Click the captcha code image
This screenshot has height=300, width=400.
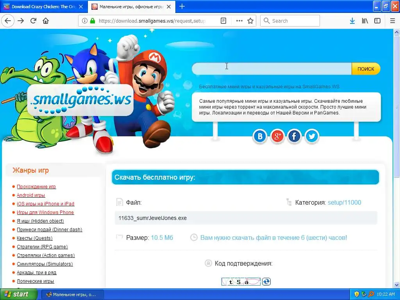pyautogui.click(x=241, y=282)
